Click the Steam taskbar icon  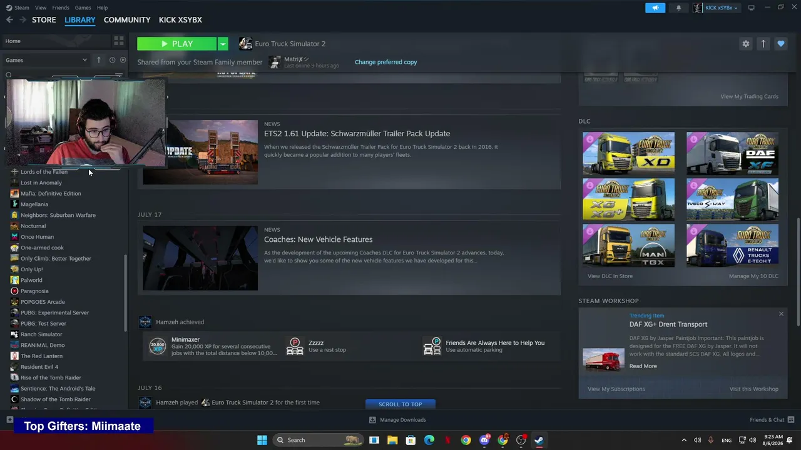tap(539, 440)
